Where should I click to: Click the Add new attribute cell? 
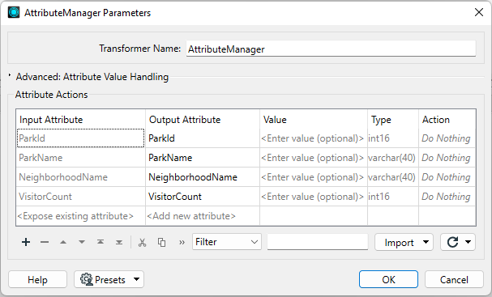(x=203, y=216)
